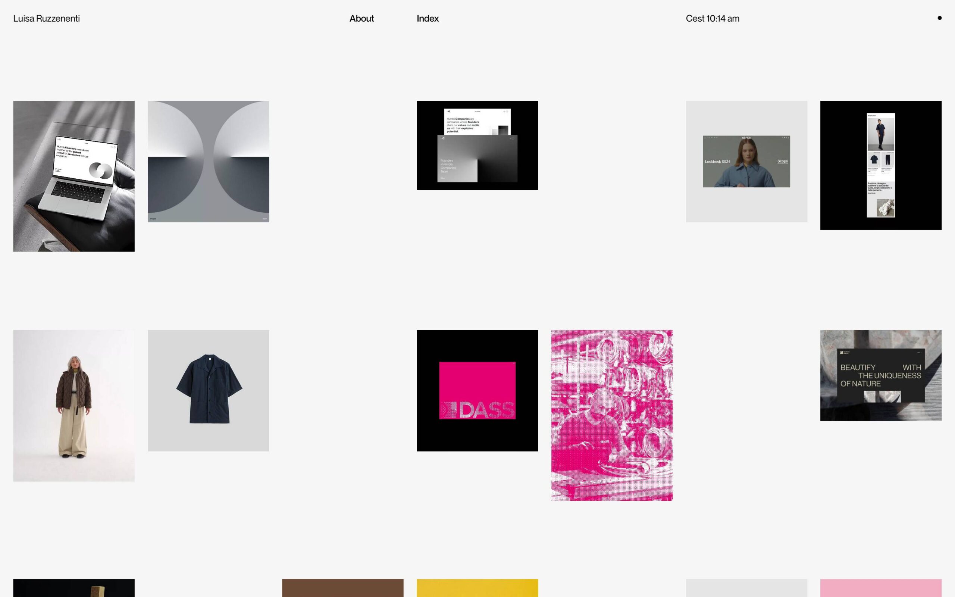Open the laptop mockup on chair thumbnail
This screenshot has height=597, width=955.
[74, 176]
